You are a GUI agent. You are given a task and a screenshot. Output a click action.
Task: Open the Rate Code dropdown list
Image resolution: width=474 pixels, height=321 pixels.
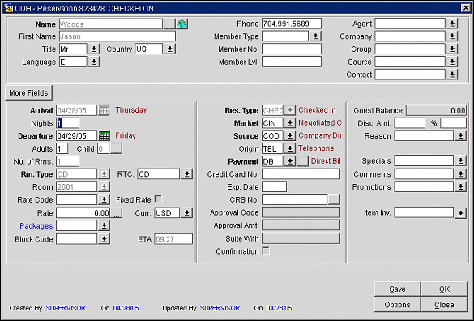pyautogui.click(x=104, y=199)
